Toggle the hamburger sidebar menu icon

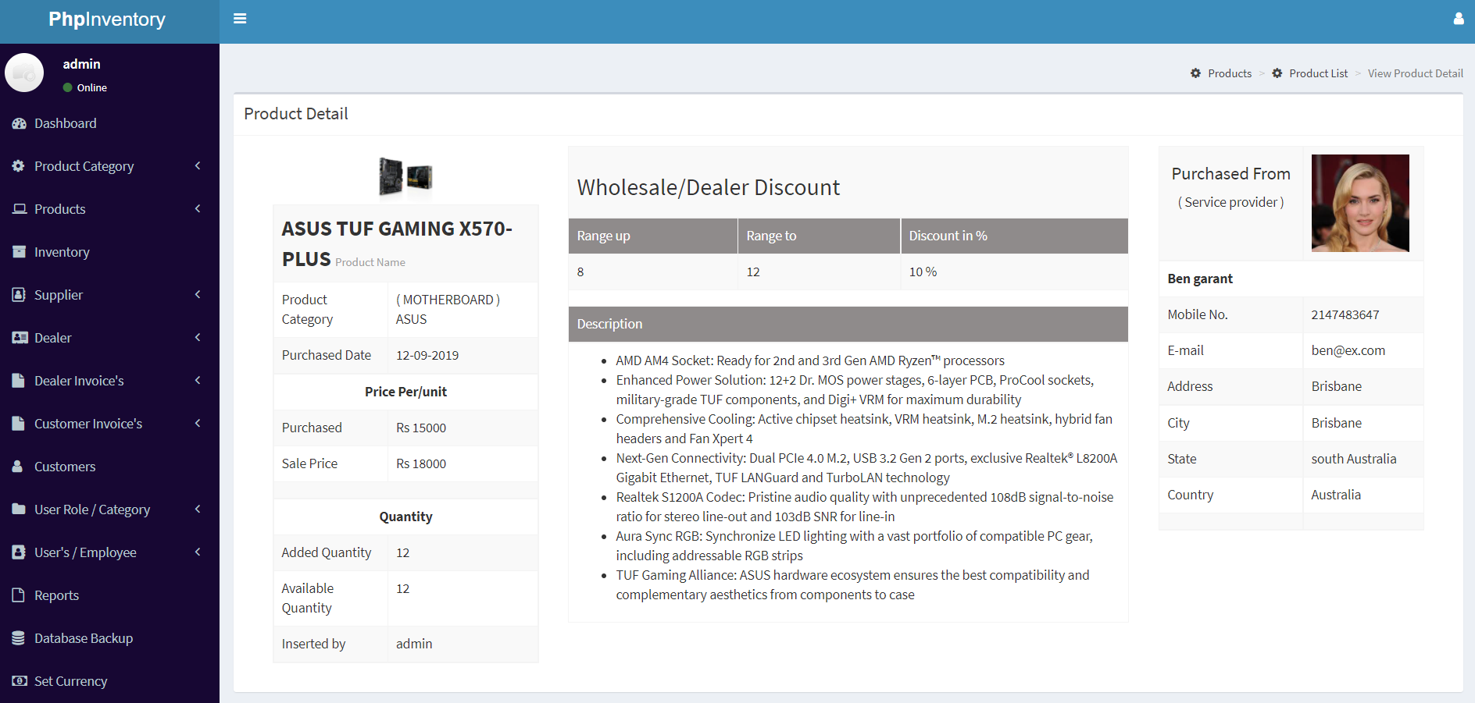tap(240, 19)
